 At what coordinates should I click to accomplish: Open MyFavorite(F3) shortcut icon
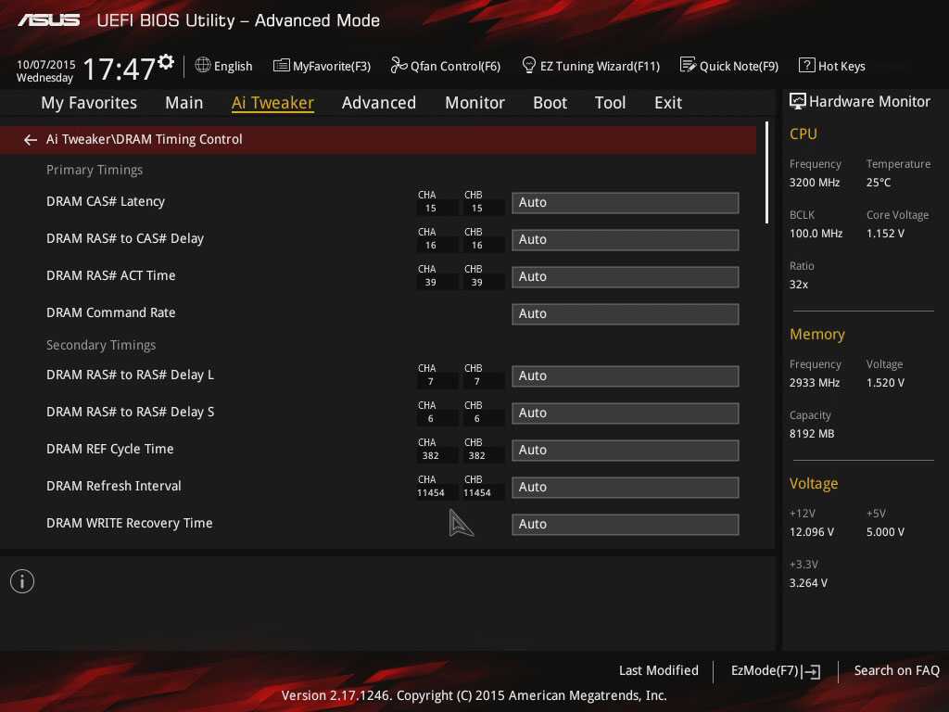282,66
